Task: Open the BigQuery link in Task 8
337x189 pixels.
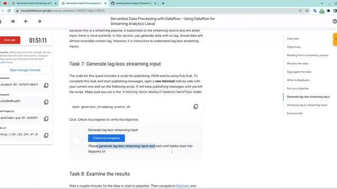Action: tap(183, 186)
